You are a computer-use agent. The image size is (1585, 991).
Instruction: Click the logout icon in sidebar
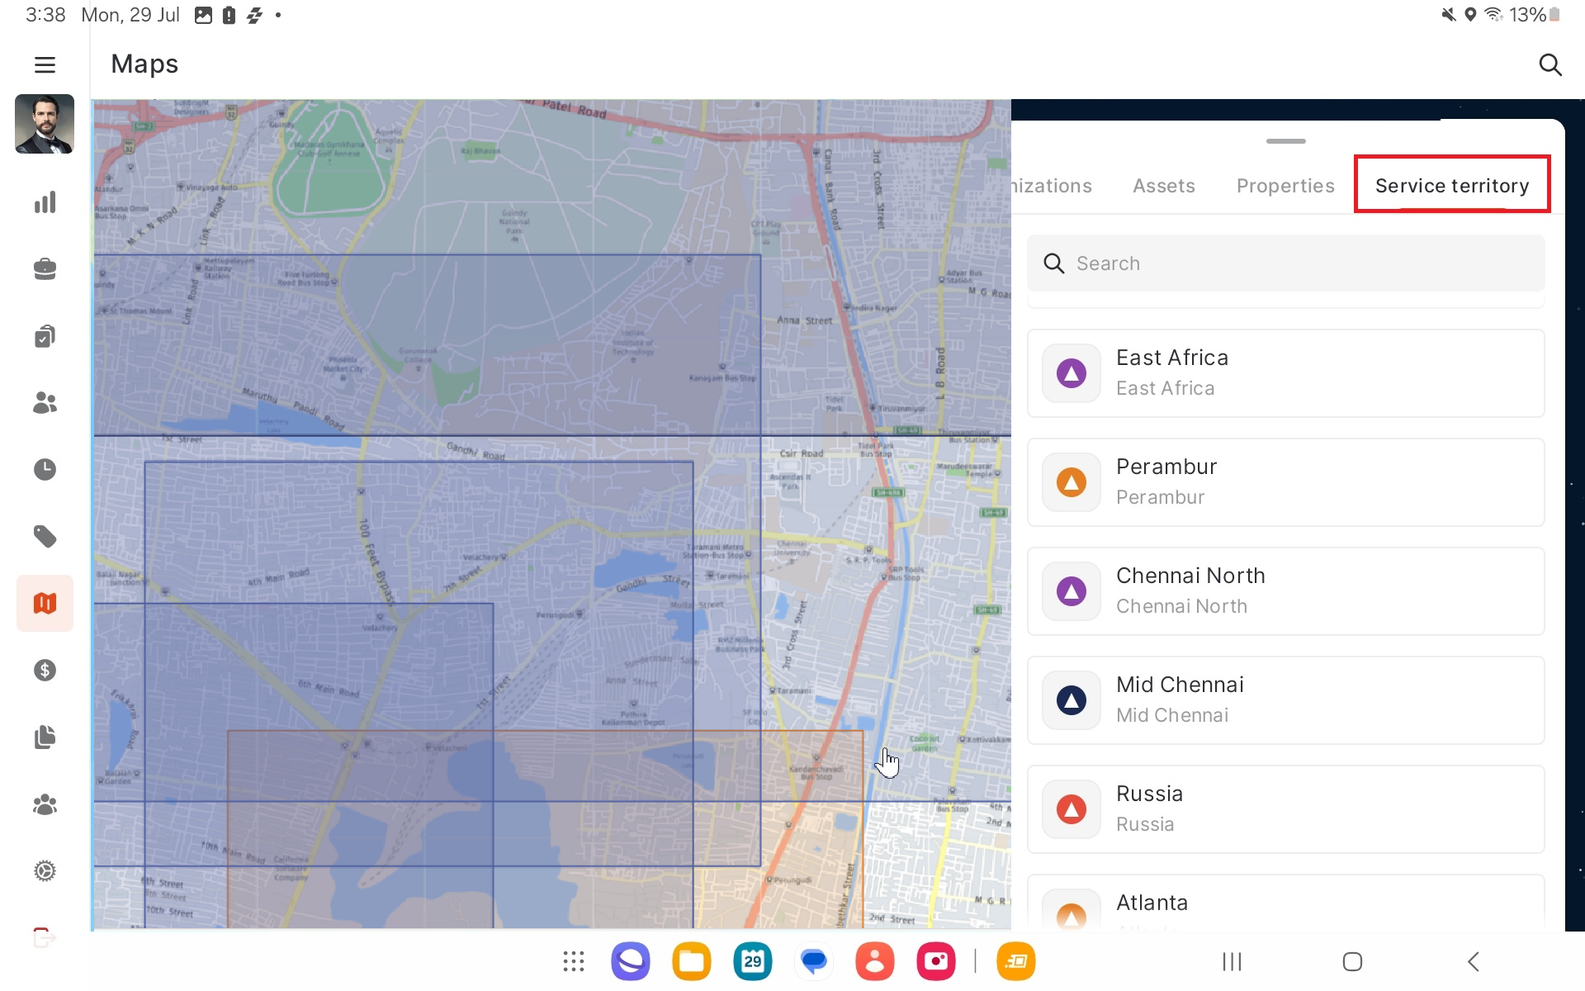[45, 937]
